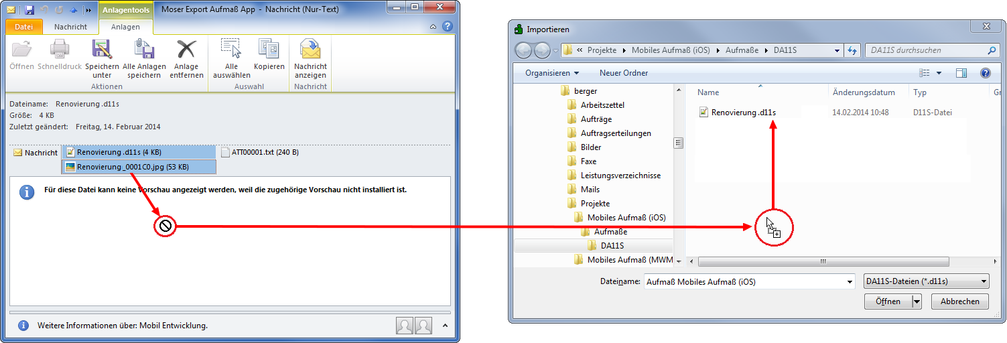Viewport: 1007px width, 343px height.
Task: Click back navigation button in Importieren dialog
Action: (x=523, y=50)
